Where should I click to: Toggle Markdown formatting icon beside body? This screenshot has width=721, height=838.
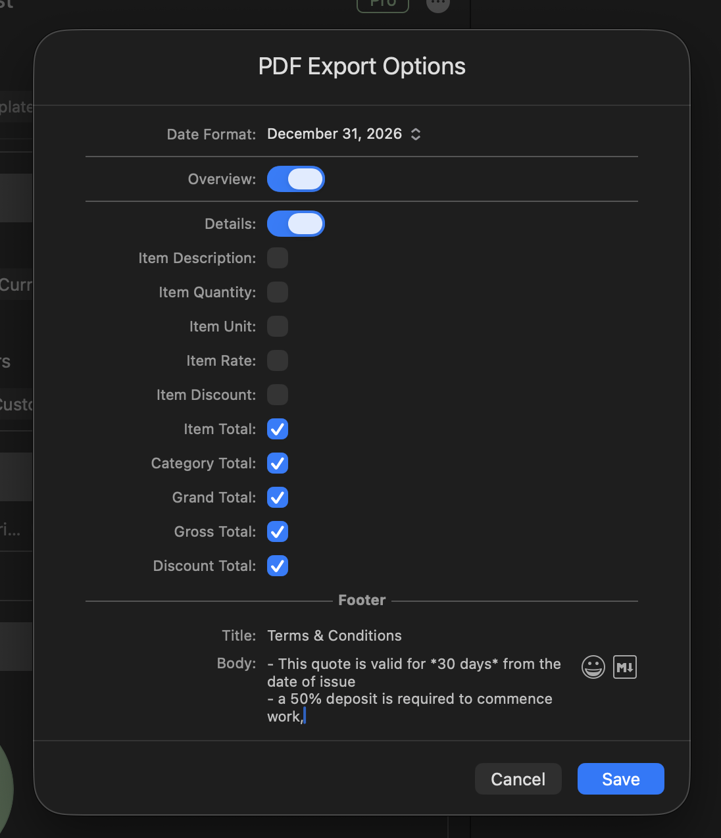pyautogui.click(x=624, y=667)
